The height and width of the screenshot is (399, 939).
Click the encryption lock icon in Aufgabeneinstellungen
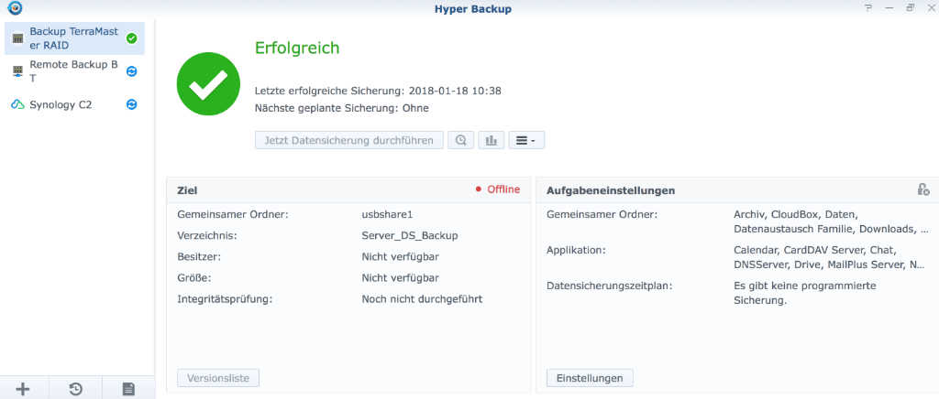(x=922, y=189)
